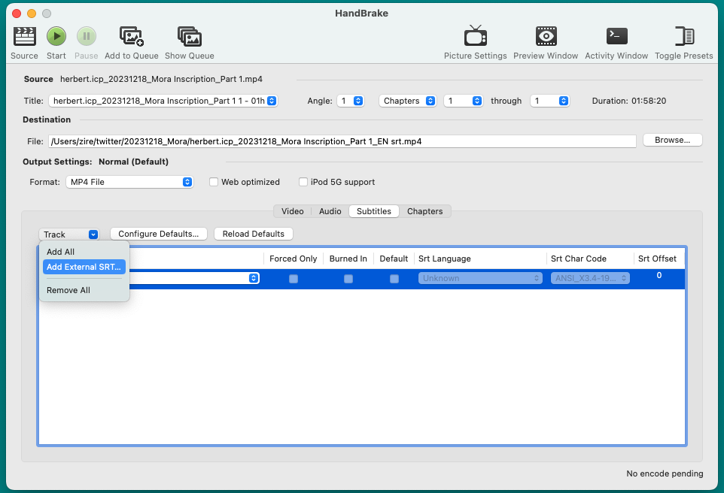This screenshot has height=493, width=724.
Task: Enable iPod 5G support
Action: (303, 182)
